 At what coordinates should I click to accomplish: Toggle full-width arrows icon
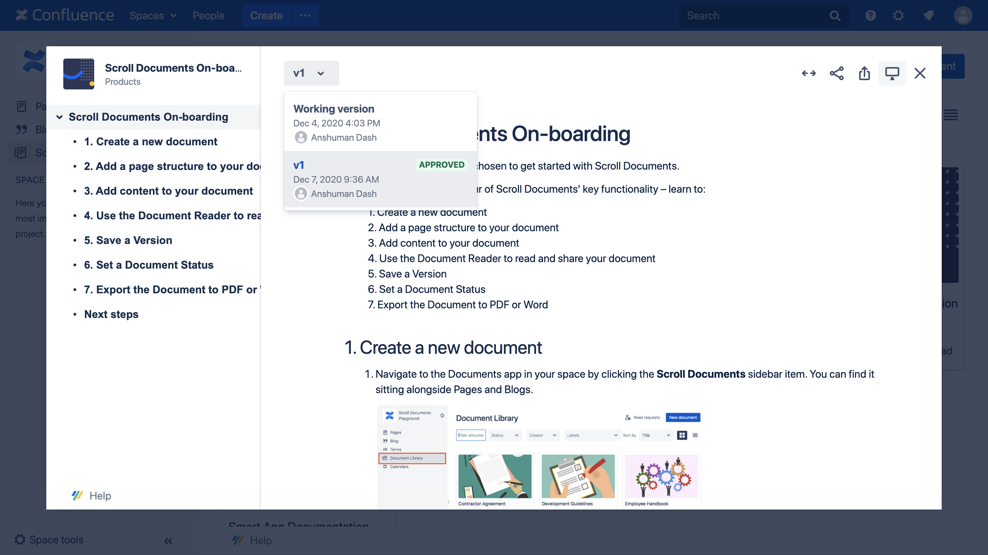[809, 73]
